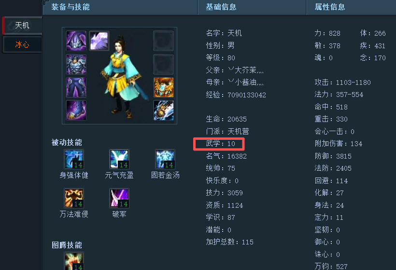Image resolution: width=396 pixels, height=270 pixels.
Task: Switch to the 冰心 character tab
Action: pyautogui.click(x=22, y=44)
